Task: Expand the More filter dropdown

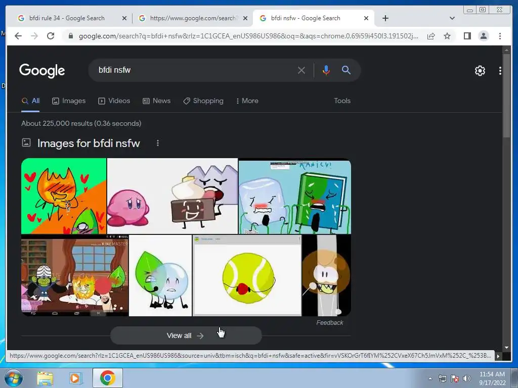Action: tap(247, 101)
